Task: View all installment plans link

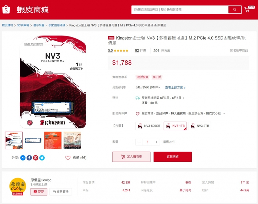Action: click(x=175, y=88)
